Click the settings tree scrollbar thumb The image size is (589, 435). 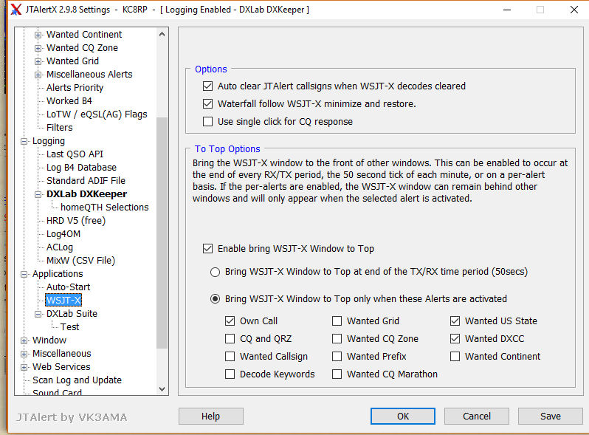tap(162, 233)
